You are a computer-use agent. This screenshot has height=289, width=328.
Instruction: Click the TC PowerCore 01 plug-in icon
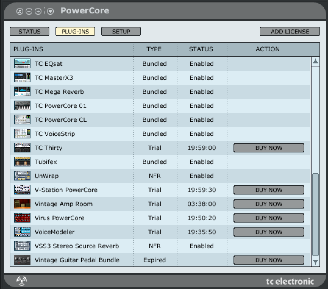pyautogui.click(x=22, y=106)
